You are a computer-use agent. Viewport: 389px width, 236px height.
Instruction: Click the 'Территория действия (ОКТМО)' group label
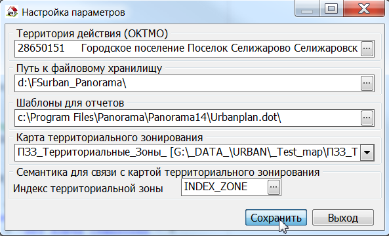click(x=92, y=33)
